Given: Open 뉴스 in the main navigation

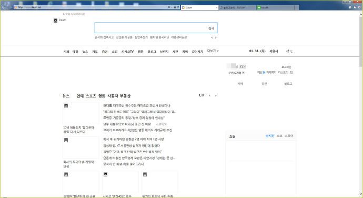Looking at the screenshot, I should pos(85,52).
